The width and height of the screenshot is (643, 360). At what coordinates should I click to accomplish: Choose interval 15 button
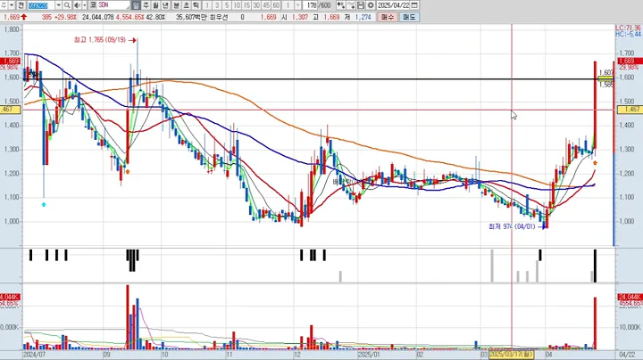coord(246,5)
